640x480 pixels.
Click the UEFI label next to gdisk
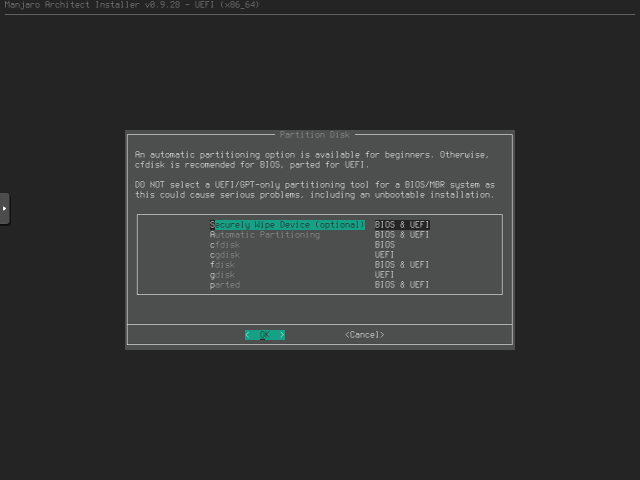tap(384, 274)
